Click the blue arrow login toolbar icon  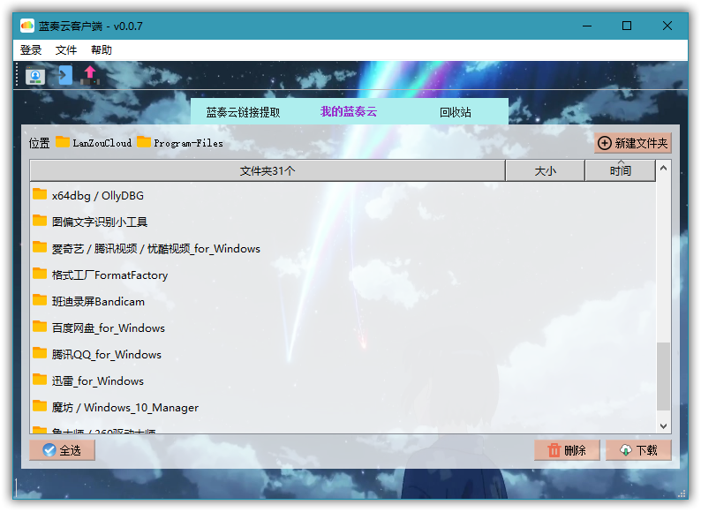pos(65,75)
